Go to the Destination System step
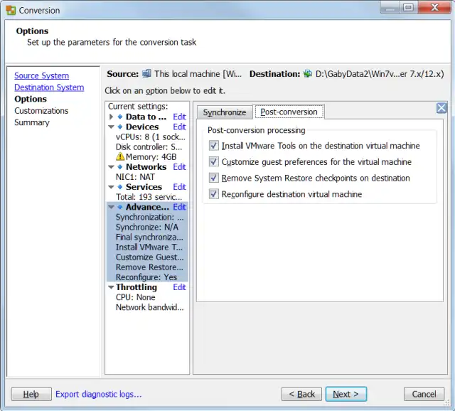The height and width of the screenshot is (411, 455). tap(49, 87)
